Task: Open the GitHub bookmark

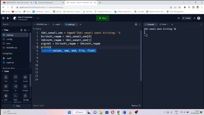Action: click(57, 11)
